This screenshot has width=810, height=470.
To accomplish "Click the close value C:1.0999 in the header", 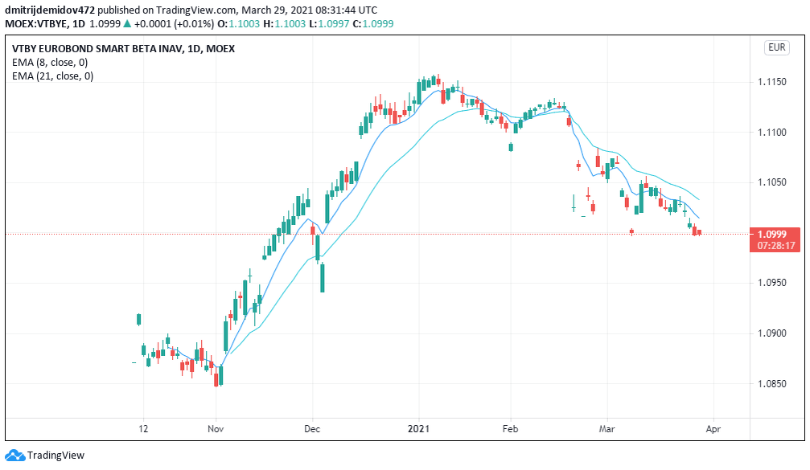I will point(373,24).
